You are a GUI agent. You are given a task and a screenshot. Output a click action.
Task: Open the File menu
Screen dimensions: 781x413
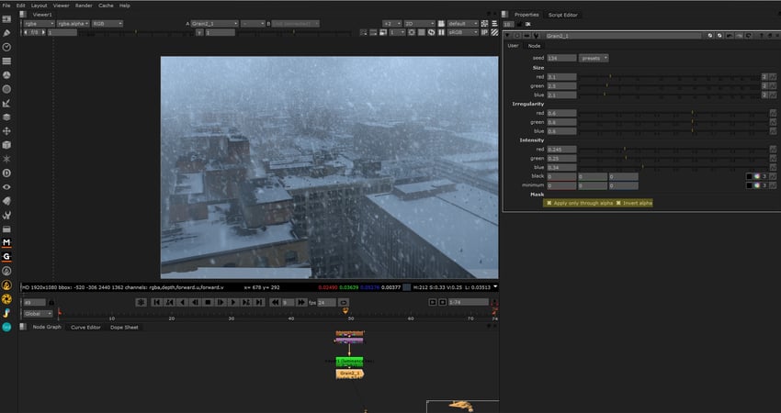(x=6, y=6)
